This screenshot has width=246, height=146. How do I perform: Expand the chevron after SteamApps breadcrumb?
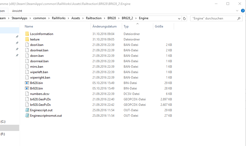click(x=30, y=18)
